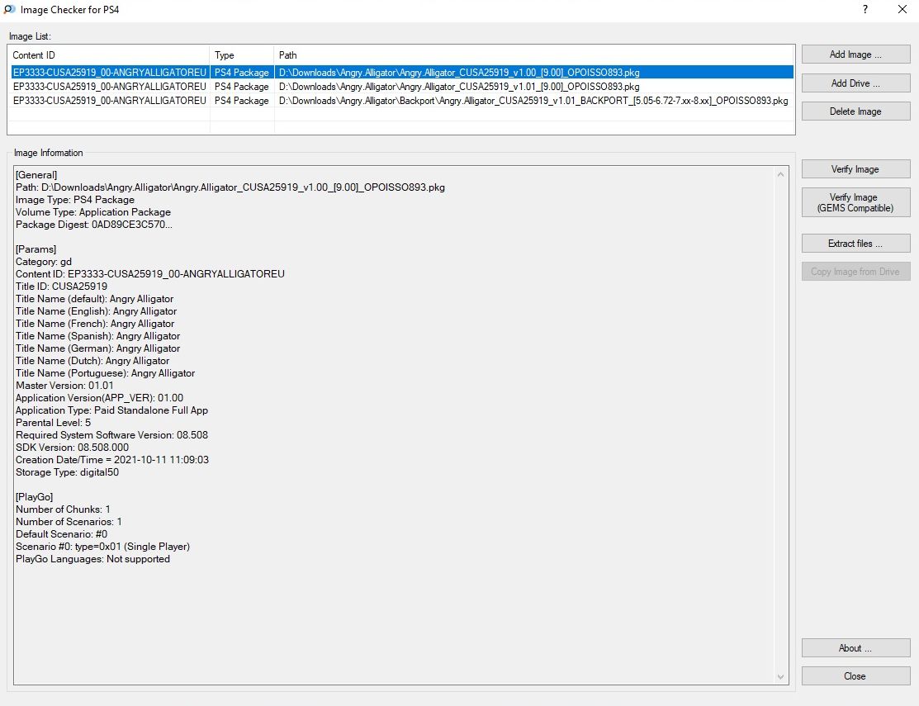Image resolution: width=919 pixels, height=706 pixels.
Task: Click the Package Digest line
Action: tap(94, 225)
